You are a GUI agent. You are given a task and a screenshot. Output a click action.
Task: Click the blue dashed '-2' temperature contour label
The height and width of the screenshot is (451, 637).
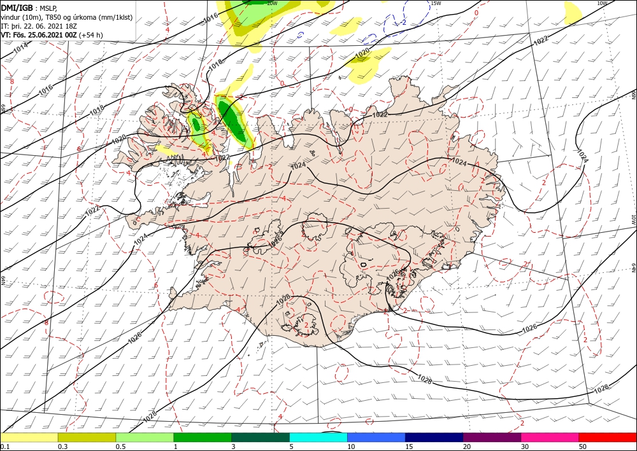403,22
